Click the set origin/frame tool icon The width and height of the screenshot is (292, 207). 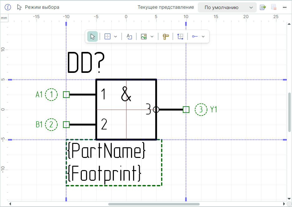click(180, 37)
